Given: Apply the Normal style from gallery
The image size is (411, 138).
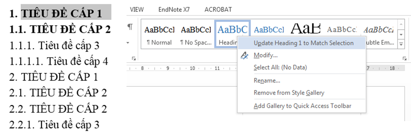Looking at the screenshot, I should 159,34.
